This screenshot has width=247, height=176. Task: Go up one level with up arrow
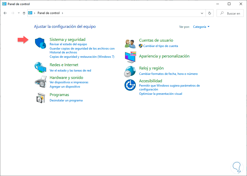point(24,13)
